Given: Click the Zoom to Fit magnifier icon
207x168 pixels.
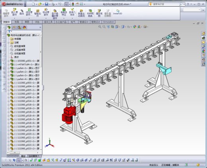Looking at the screenshot, I should tap(100, 27).
